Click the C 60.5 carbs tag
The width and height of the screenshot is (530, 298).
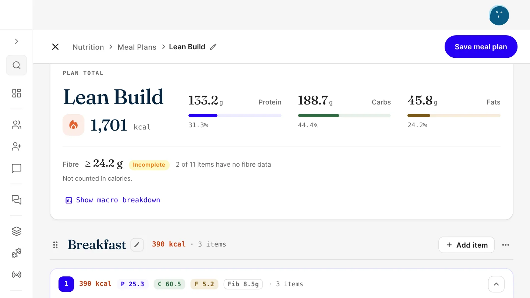coord(169,284)
